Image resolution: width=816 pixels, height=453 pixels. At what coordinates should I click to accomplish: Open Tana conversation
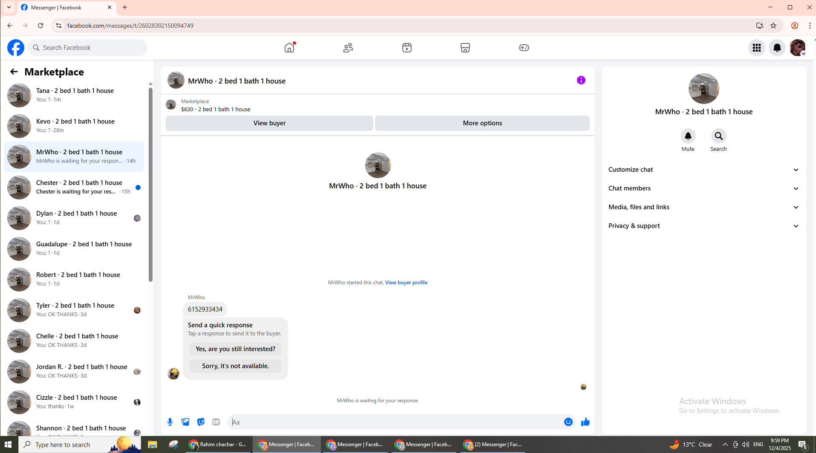click(74, 95)
